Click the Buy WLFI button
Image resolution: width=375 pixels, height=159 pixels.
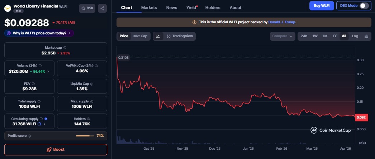[322, 6]
